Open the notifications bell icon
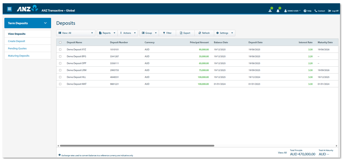The height and width of the screenshot is (159, 343). tap(278, 11)
